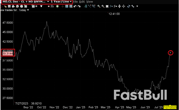Open the View menu
Image resolution: width=179 pixels, height=110 pixels.
coord(90,2)
